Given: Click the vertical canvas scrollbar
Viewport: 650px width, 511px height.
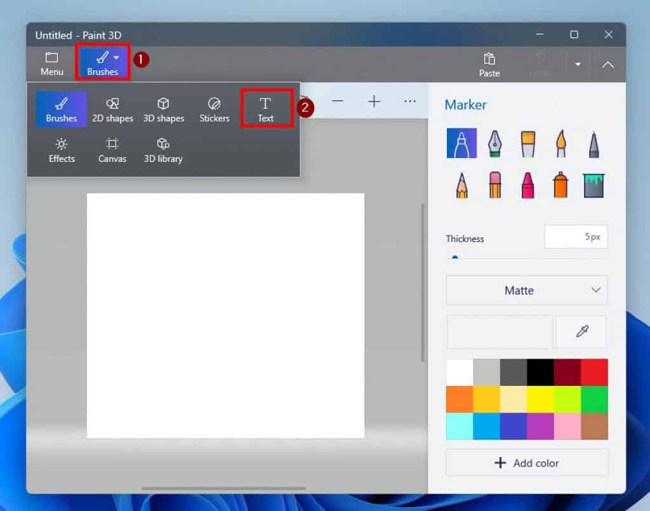Looking at the screenshot, I should pyautogui.click(x=423, y=282).
